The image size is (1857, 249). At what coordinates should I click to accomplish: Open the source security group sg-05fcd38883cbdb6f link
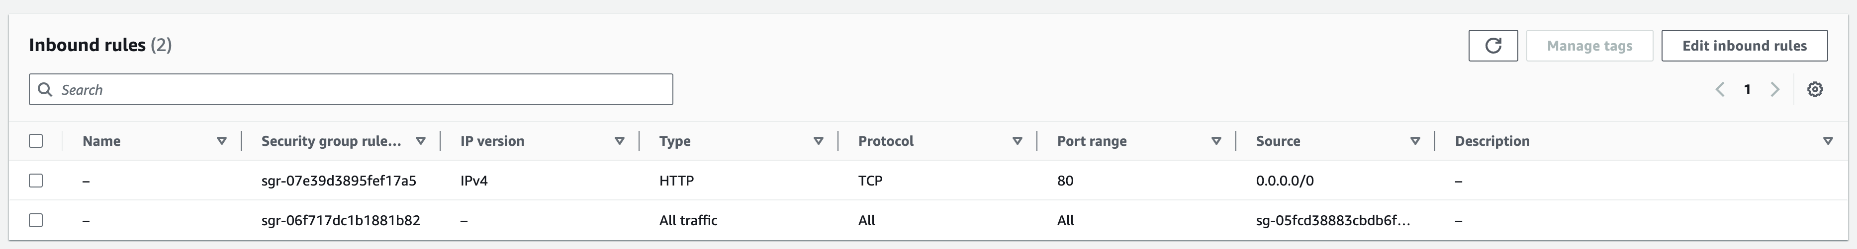[x=1332, y=220]
